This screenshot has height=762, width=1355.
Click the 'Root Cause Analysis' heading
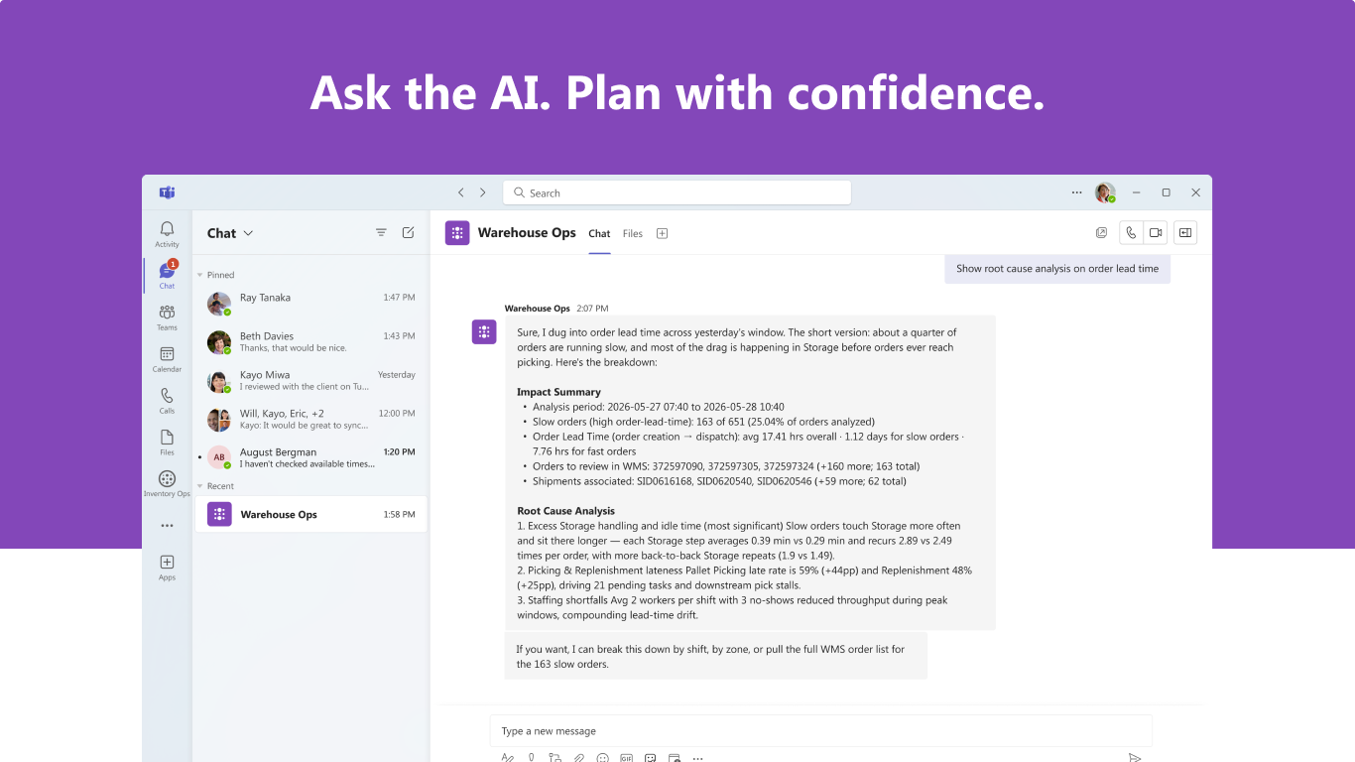(566, 511)
